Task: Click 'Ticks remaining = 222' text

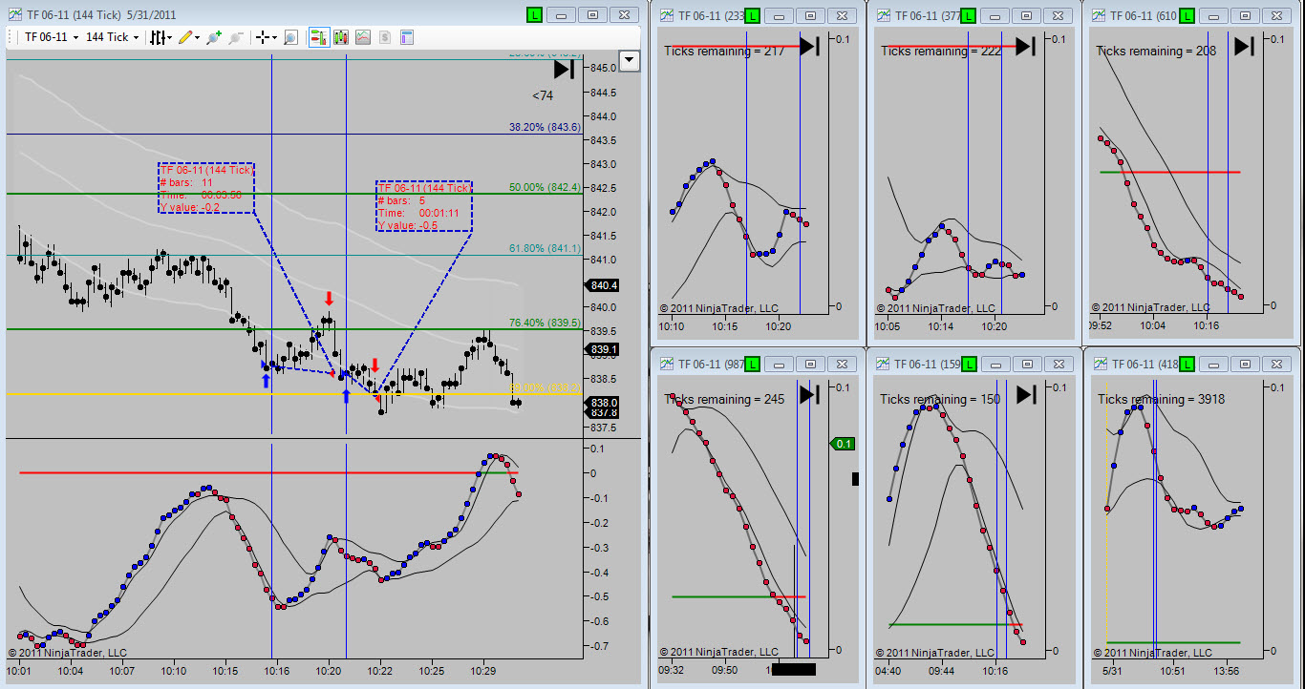Action: 941,51
